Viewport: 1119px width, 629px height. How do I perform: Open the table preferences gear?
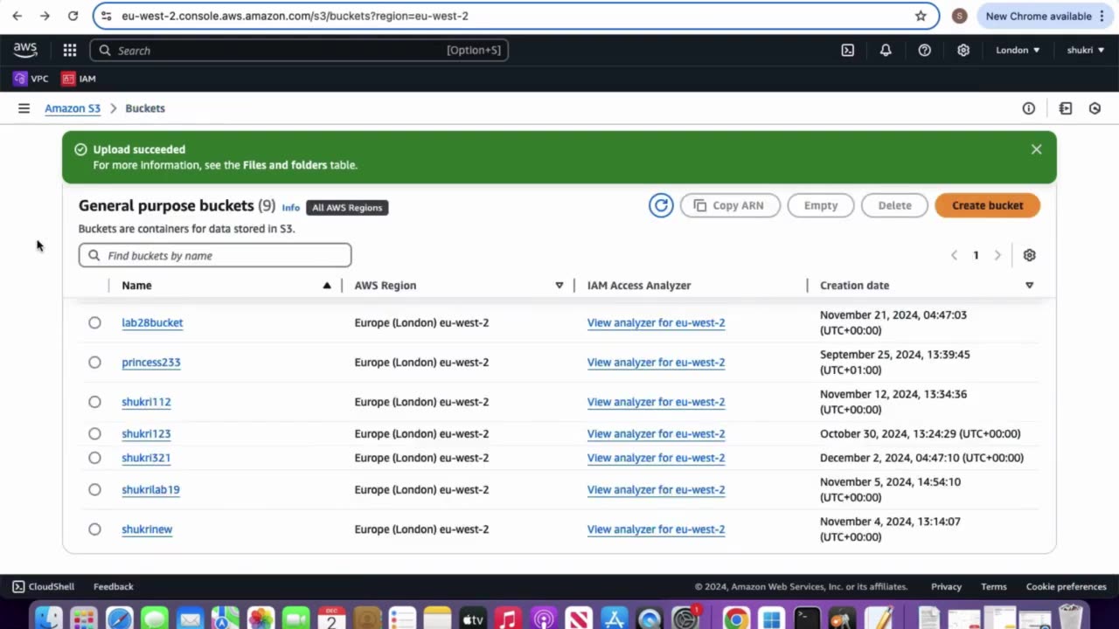click(x=1029, y=255)
